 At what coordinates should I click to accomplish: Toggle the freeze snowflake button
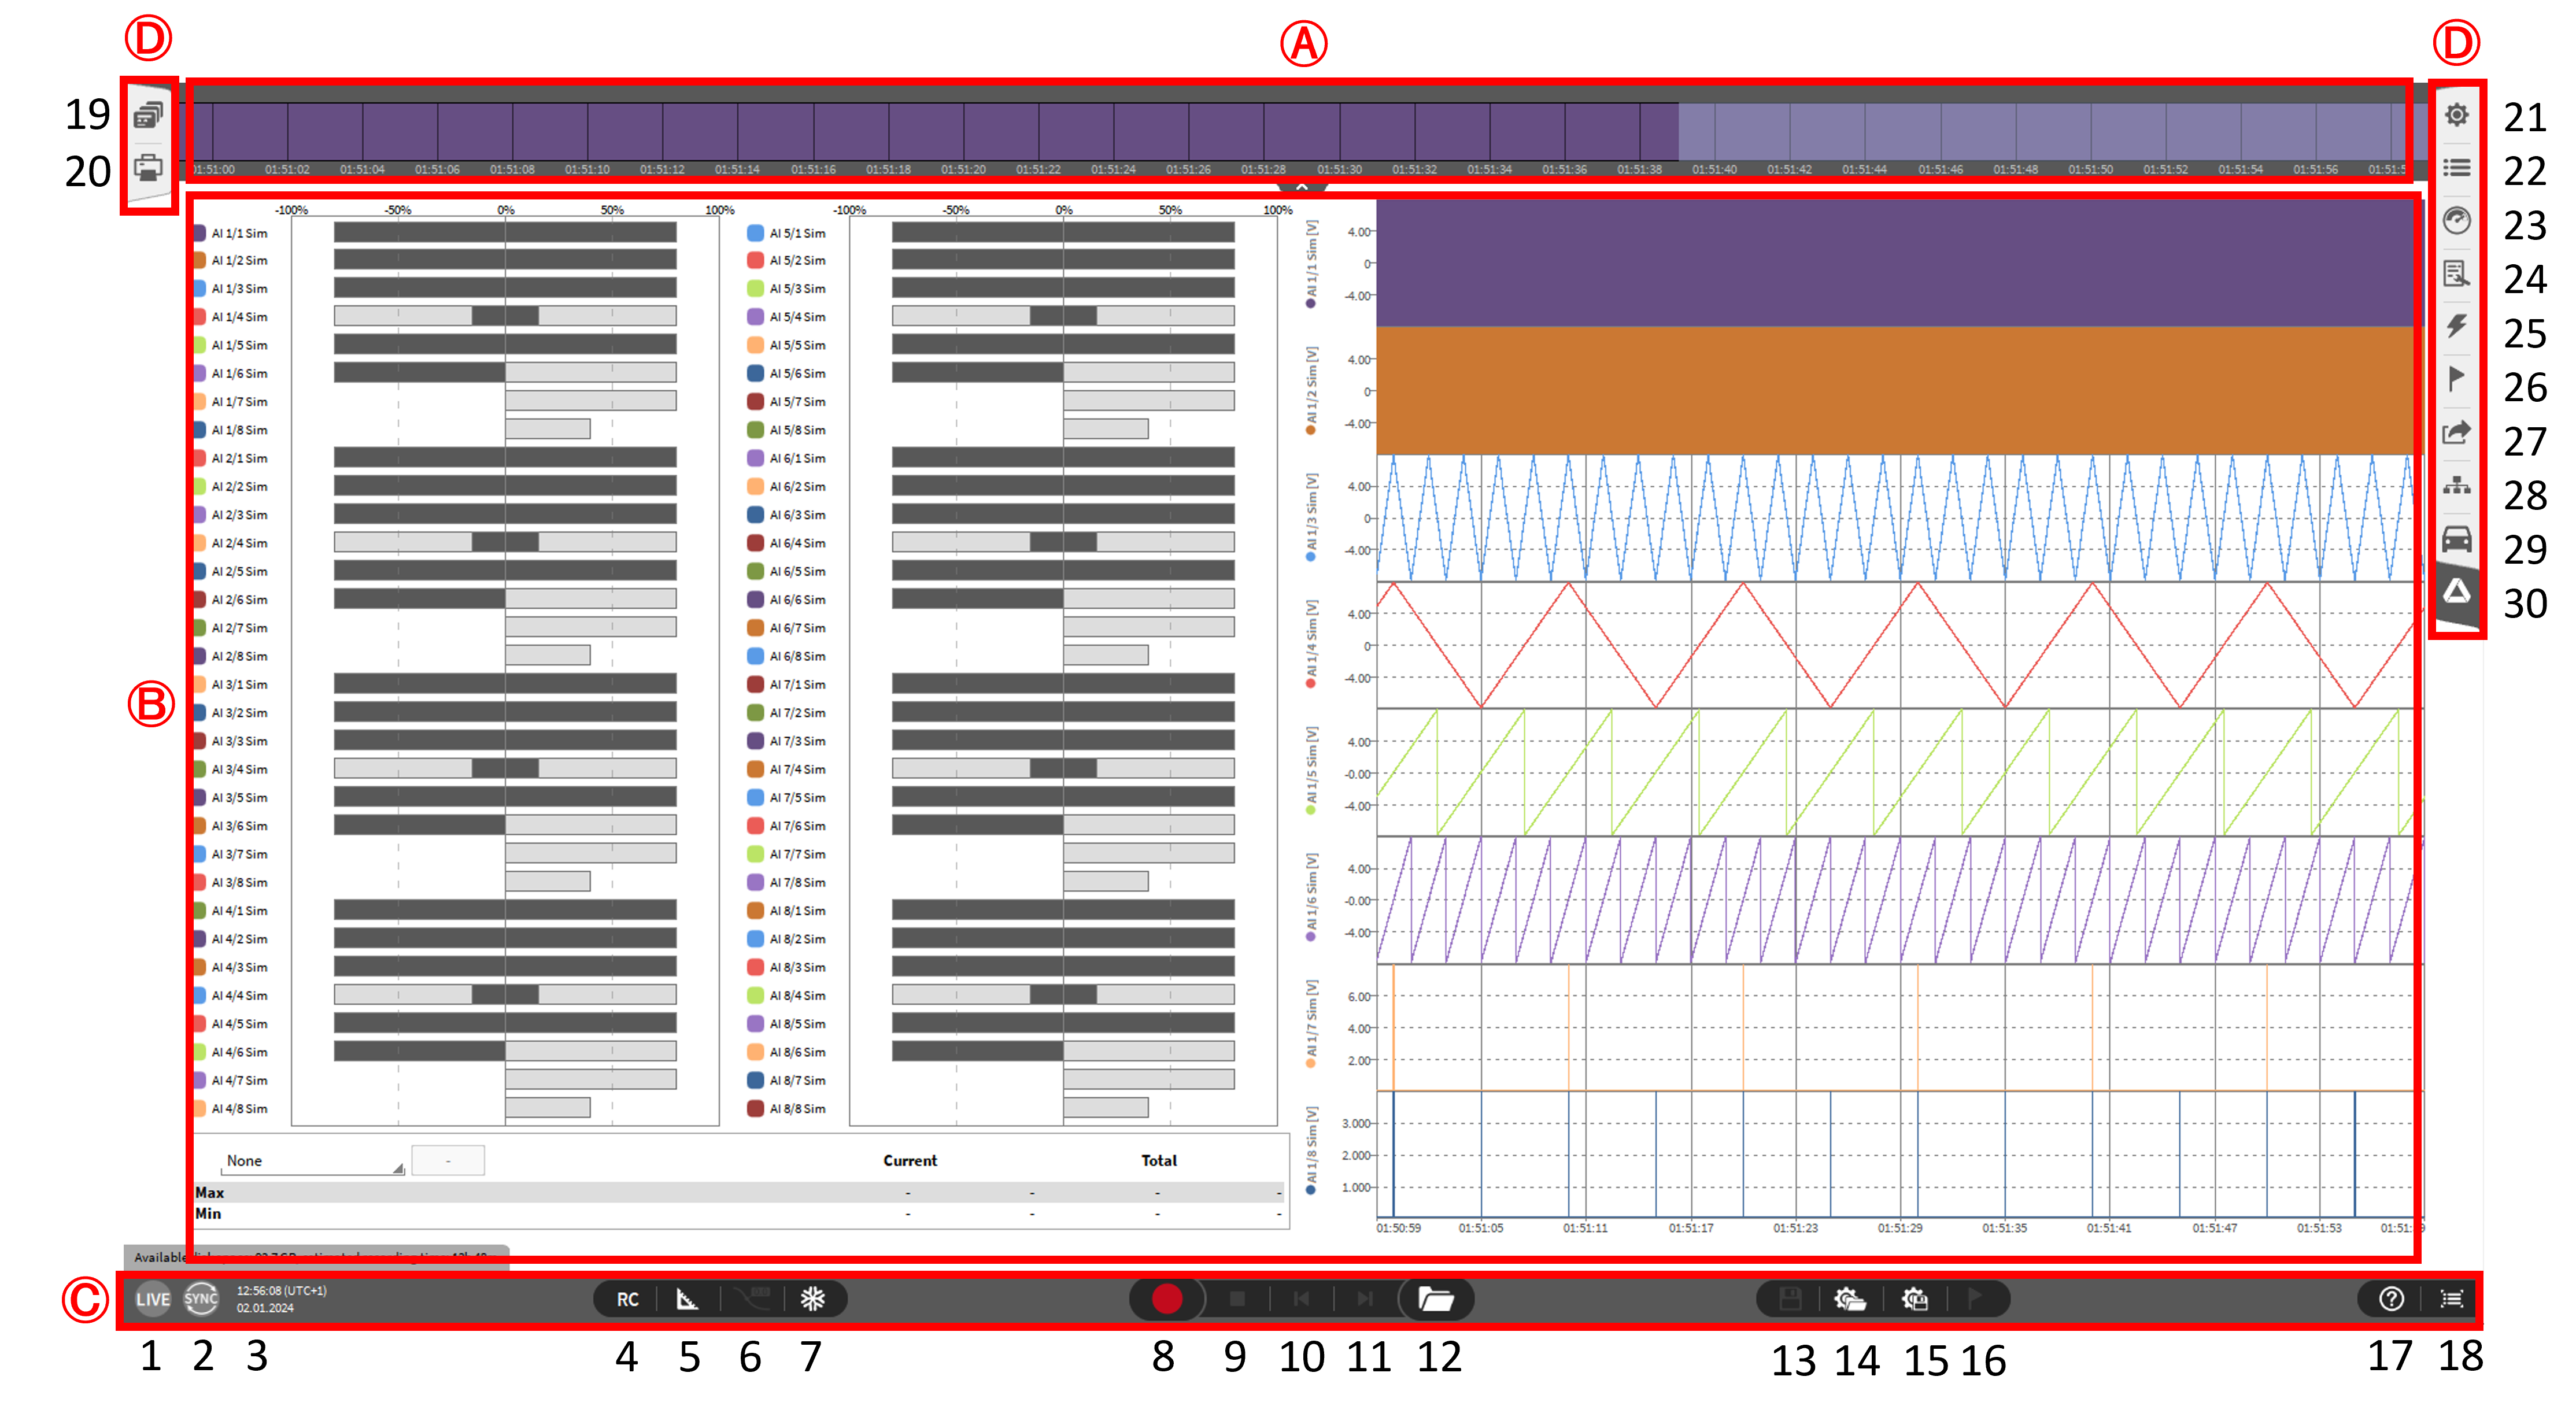click(x=812, y=1299)
